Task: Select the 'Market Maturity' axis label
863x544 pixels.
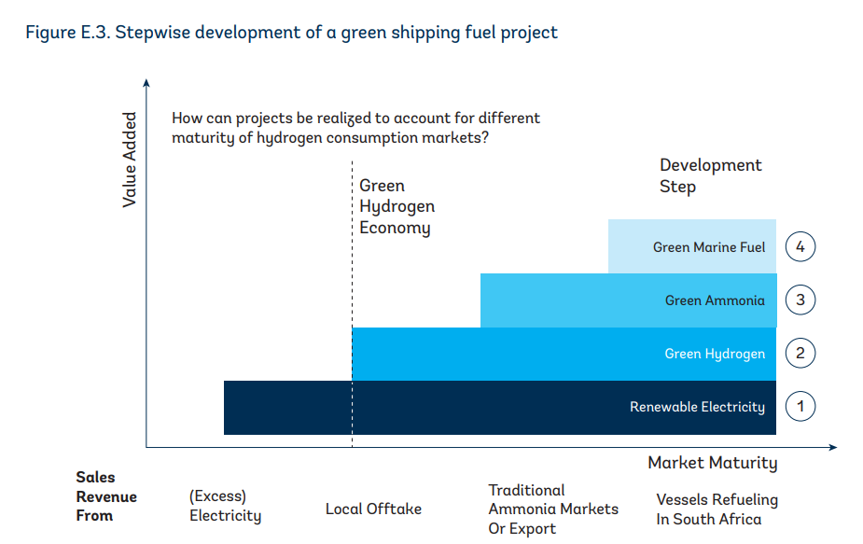Action: pos(713,463)
